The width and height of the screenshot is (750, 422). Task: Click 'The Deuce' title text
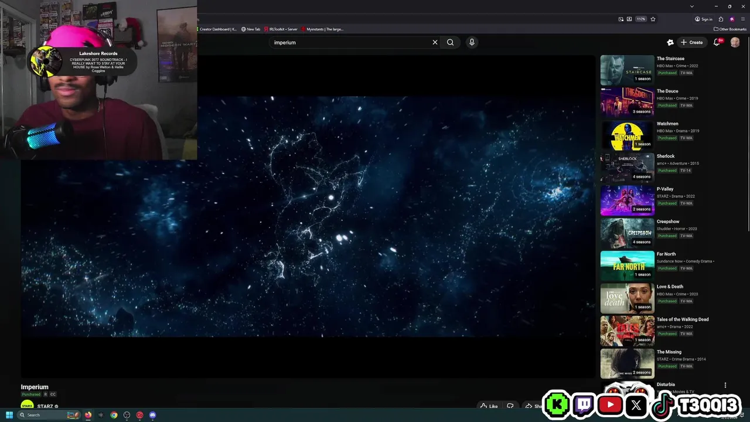[x=667, y=91]
